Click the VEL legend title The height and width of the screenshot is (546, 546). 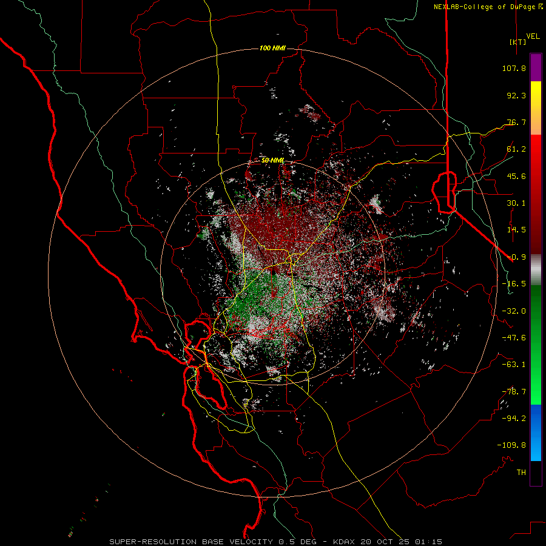(533, 36)
